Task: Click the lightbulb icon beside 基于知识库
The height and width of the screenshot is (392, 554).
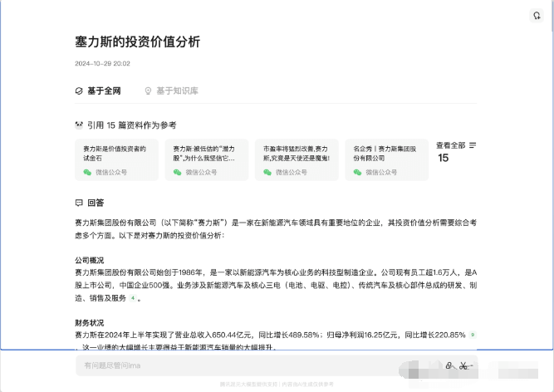Action: [x=149, y=91]
